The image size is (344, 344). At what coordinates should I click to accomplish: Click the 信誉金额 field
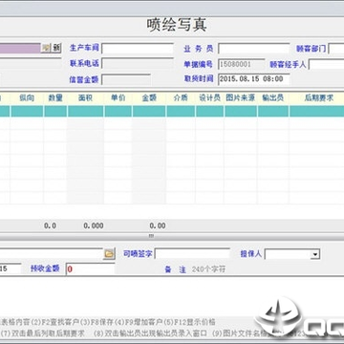[x=126, y=79]
